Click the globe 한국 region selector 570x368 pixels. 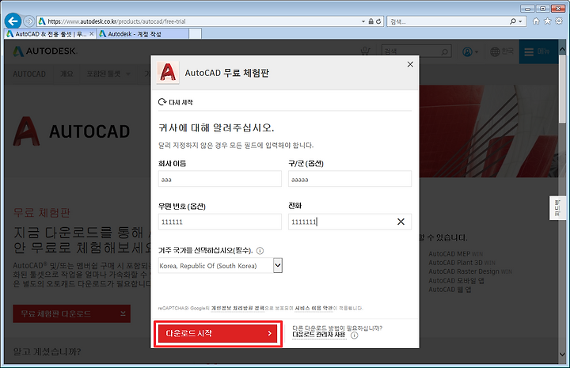[502, 51]
